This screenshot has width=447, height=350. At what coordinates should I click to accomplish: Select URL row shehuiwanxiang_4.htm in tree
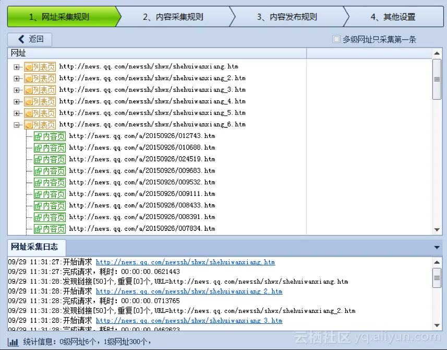152,101
